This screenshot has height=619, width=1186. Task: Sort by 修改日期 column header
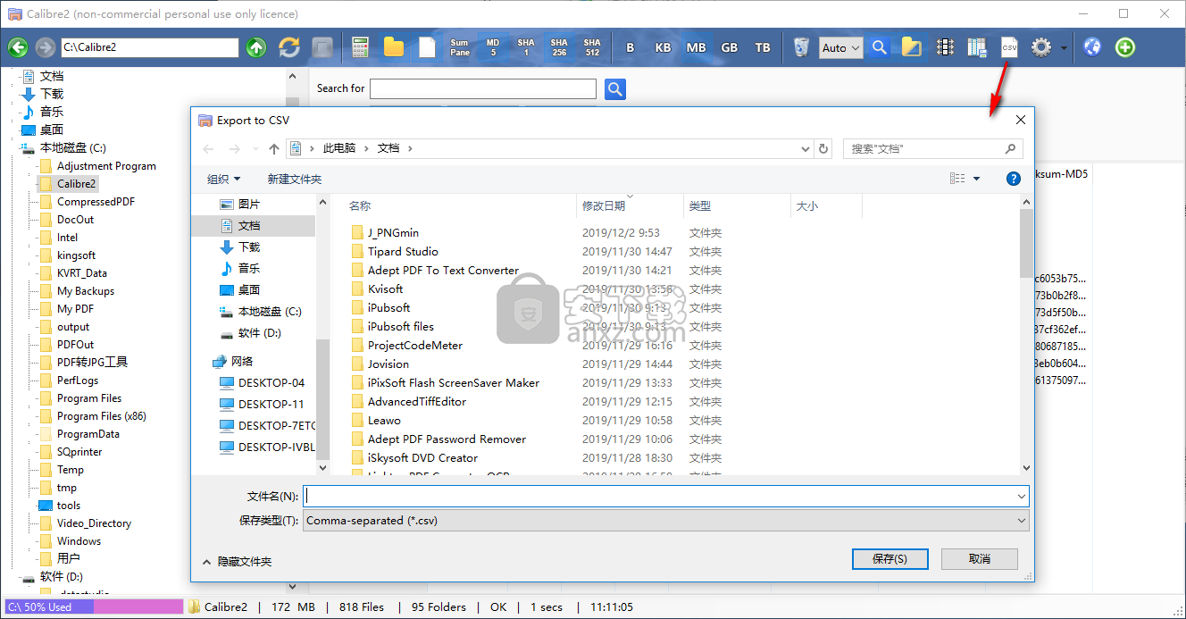pyautogui.click(x=604, y=206)
